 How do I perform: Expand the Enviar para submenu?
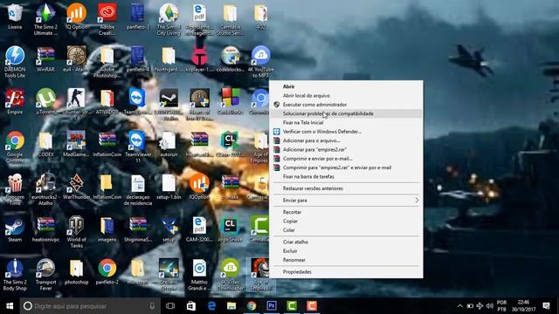[x=346, y=200]
